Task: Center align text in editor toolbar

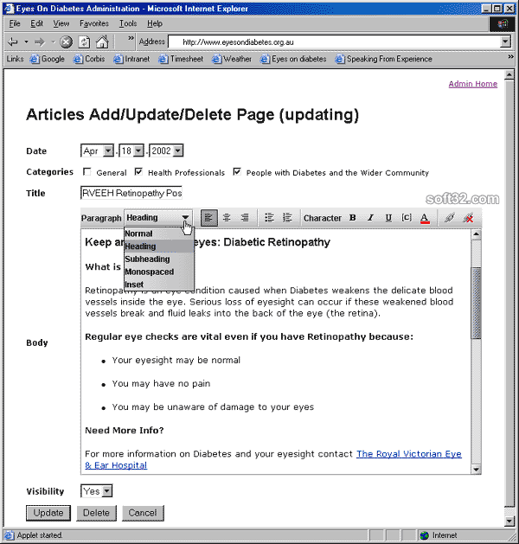Action: tap(227, 218)
